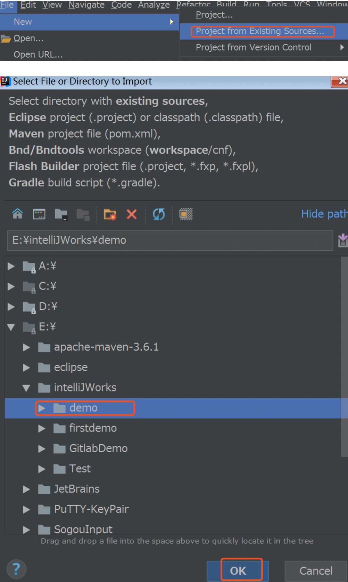Screen dimensions: 348x582
Task: Open the path history arrow icon
Action: (342, 240)
